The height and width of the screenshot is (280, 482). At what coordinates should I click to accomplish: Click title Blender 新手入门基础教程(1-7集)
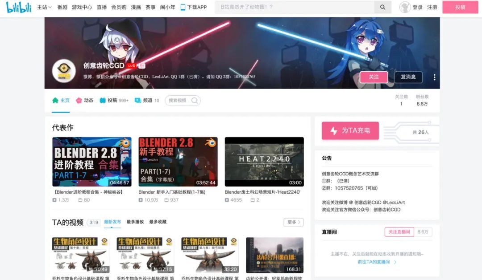[x=172, y=192]
